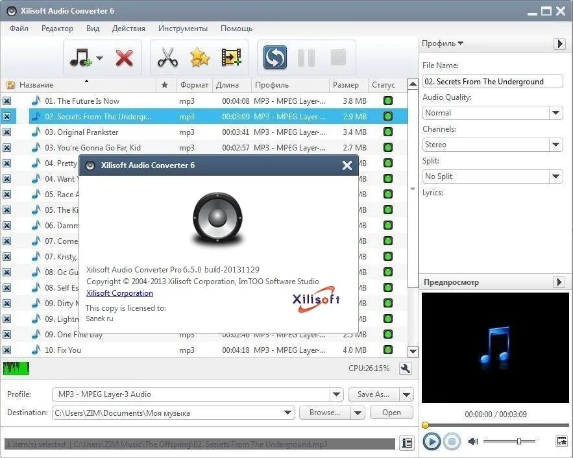
Task: Toggle the select-all checkbox in list header
Action: (10, 85)
